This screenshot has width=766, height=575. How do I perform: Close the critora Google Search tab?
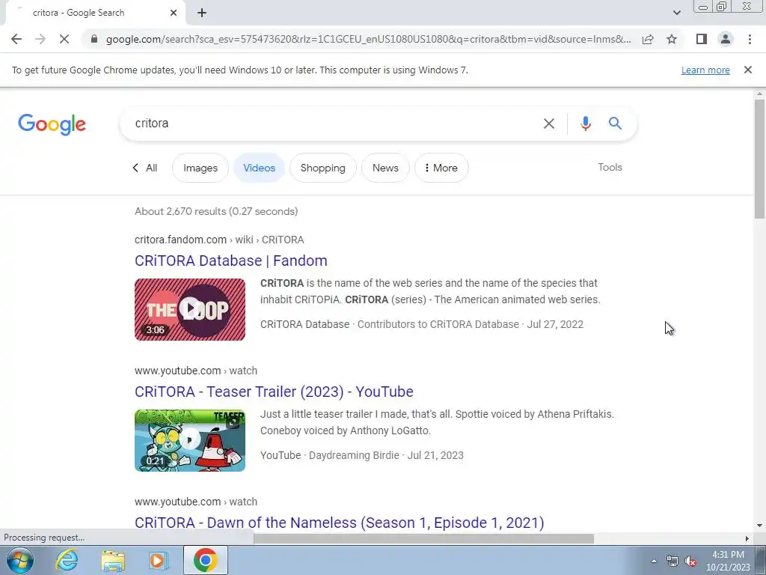(x=174, y=13)
